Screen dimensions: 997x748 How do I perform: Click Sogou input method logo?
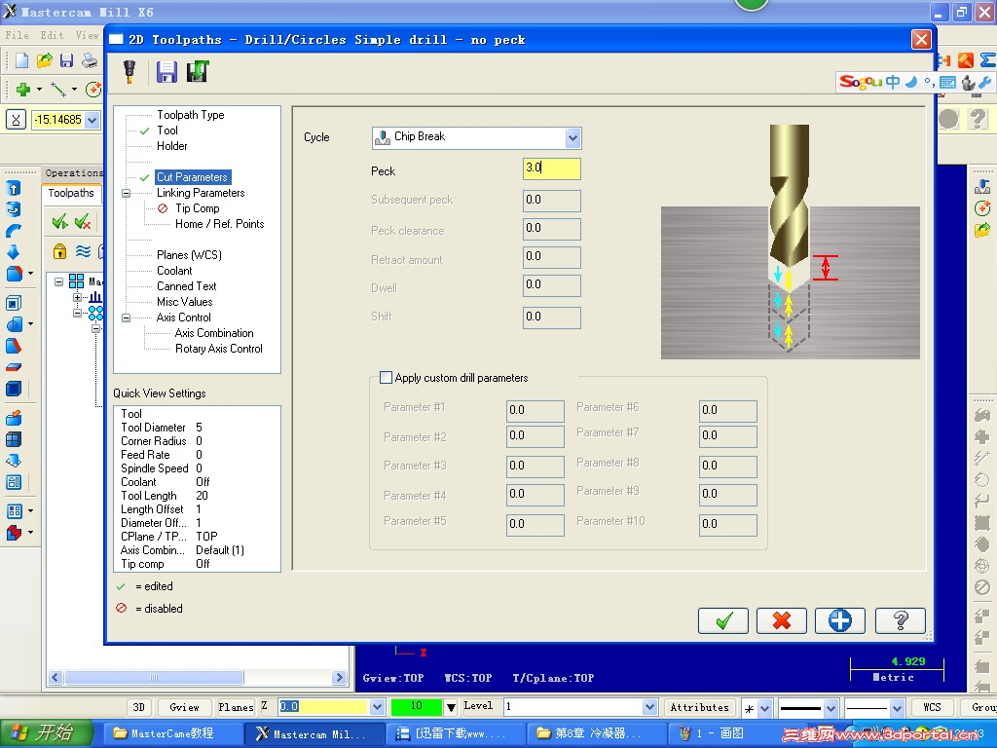click(x=861, y=82)
